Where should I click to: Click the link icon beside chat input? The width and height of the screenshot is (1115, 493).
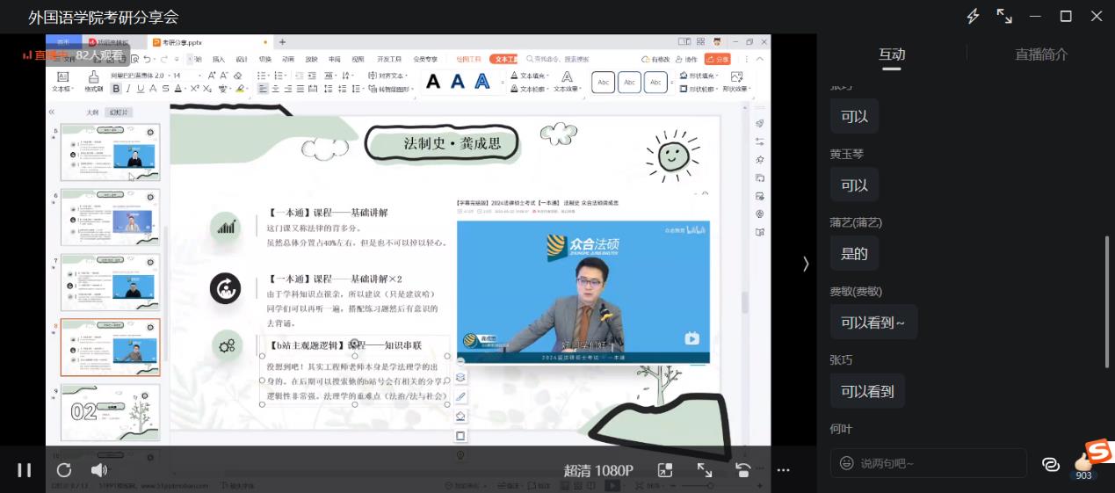1051,465
